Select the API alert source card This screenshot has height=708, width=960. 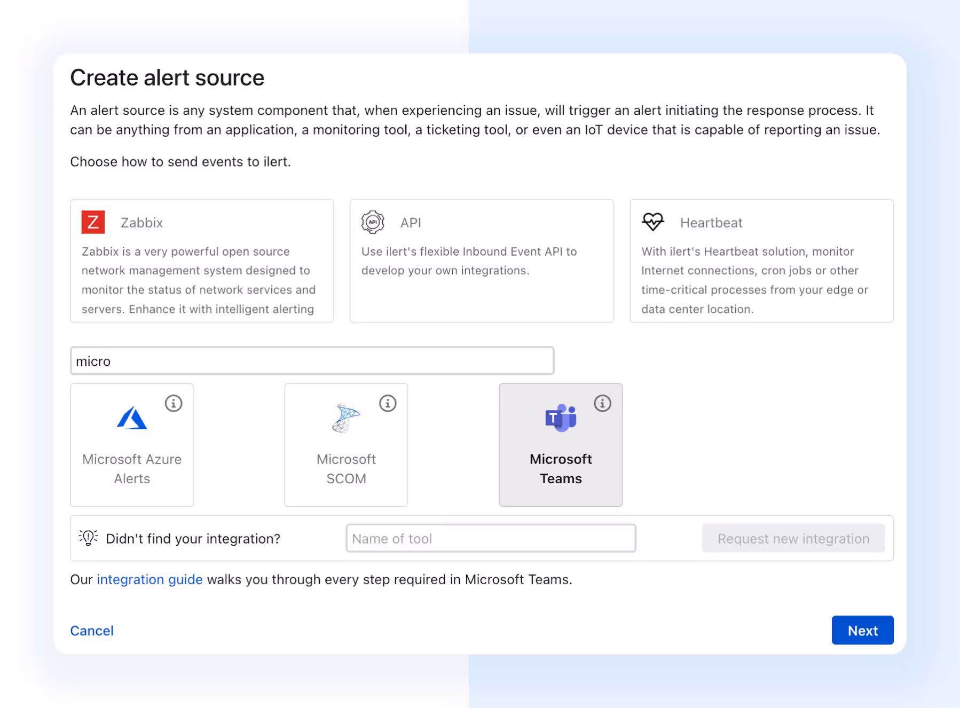click(482, 261)
